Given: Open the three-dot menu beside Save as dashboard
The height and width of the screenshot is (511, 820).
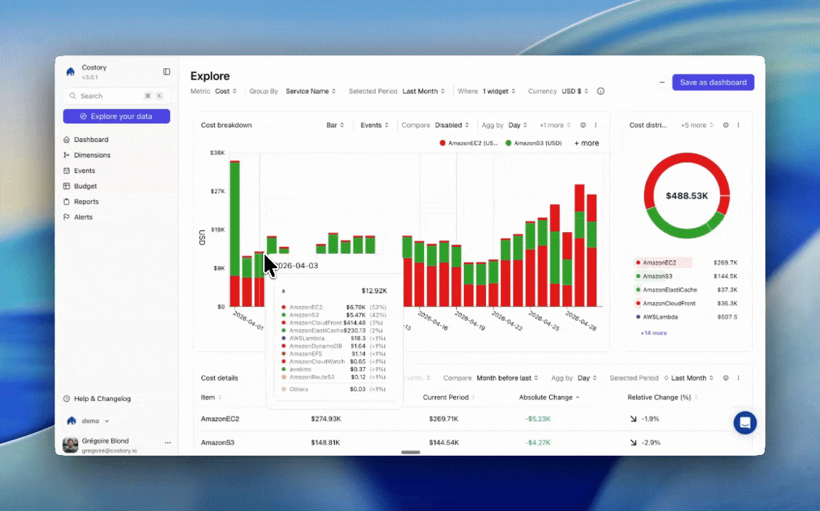Looking at the screenshot, I should (x=662, y=82).
